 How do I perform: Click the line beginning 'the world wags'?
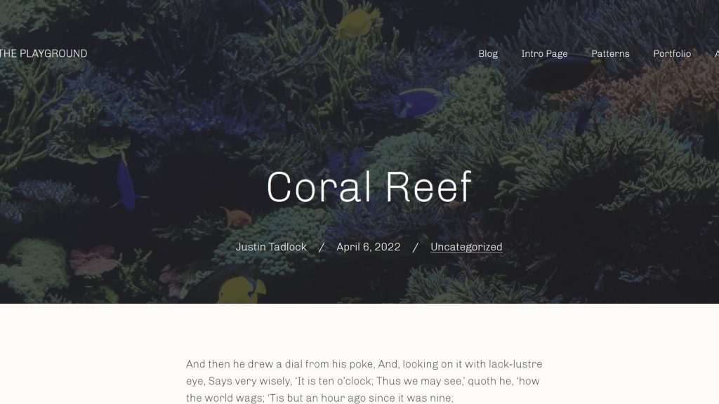coord(319,398)
